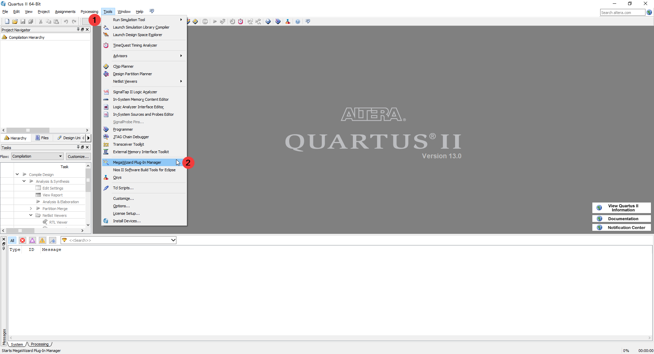Toggle the All messages filter
The width and height of the screenshot is (654, 354).
(x=12, y=240)
